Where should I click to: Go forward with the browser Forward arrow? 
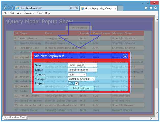click(12, 8)
